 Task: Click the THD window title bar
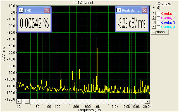click(34, 11)
